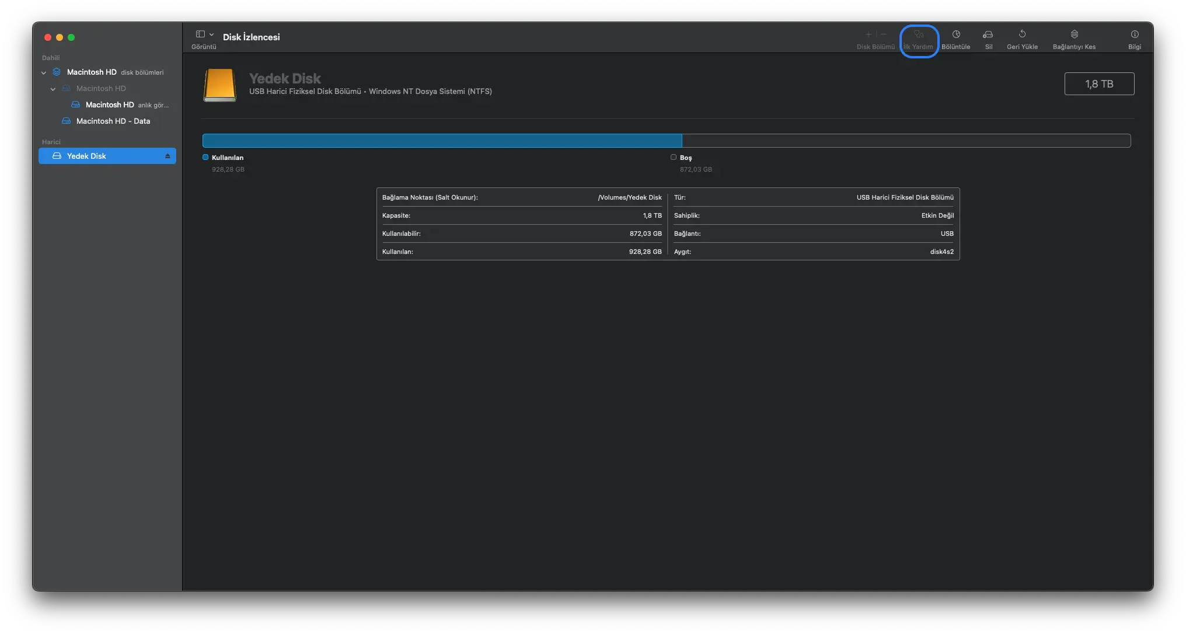Collapse the greyed Macintosh HD volume group
1186x634 pixels.
coord(53,89)
